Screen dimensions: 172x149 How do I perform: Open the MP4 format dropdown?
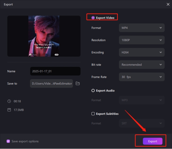pyautogui.click(x=142, y=28)
